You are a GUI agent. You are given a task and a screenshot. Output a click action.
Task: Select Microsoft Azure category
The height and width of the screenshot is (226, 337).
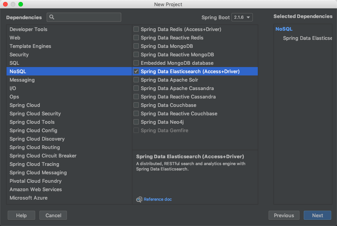(x=69, y=198)
